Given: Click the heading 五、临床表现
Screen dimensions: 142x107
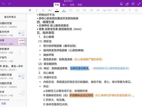Looking at the screenshot, I should click(45, 33).
